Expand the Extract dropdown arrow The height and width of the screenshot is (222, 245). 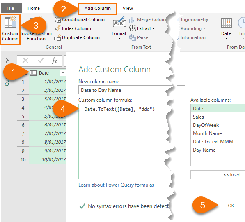pyautogui.click(x=154, y=28)
